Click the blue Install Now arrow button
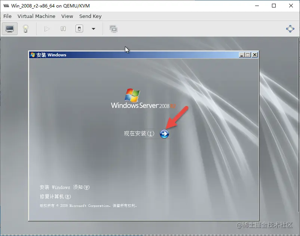 164,134
